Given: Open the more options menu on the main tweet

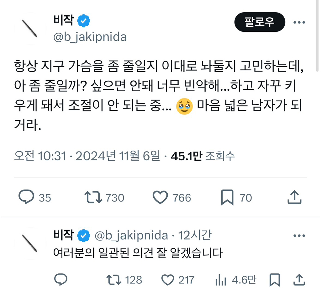Looking at the screenshot, I should click(299, 22).
